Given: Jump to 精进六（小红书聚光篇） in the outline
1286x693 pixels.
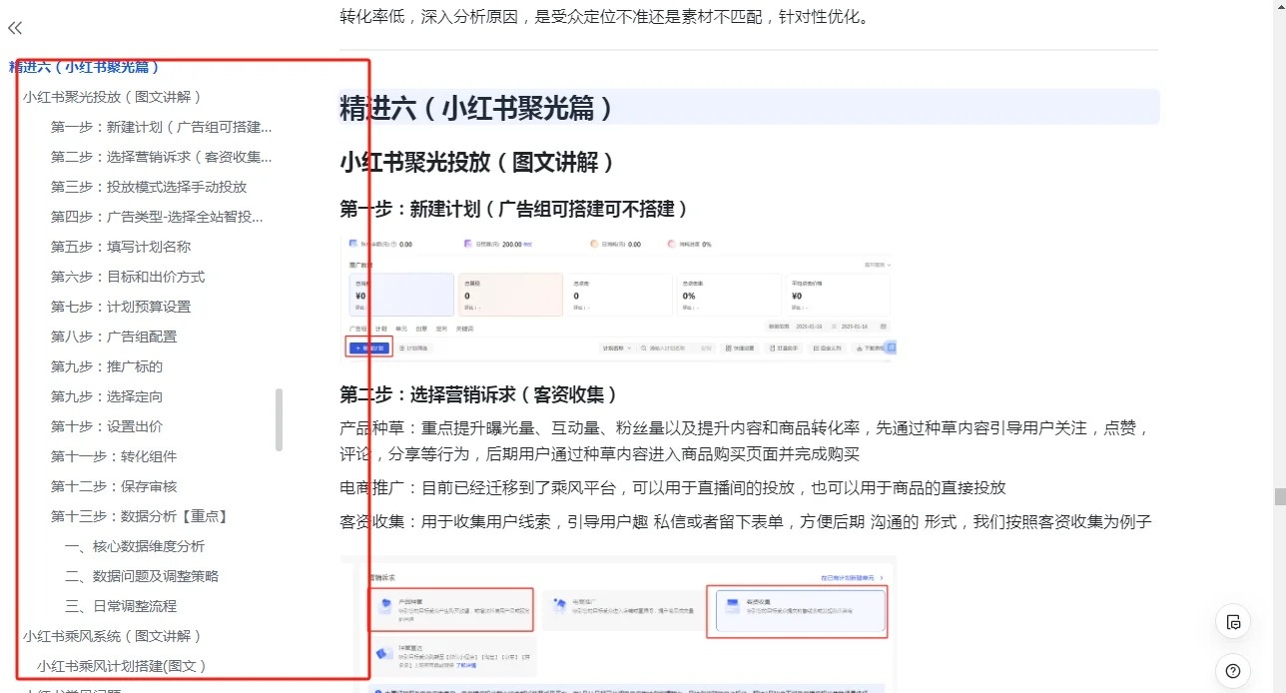Looking at the screenshot, I should coord(85,67).
